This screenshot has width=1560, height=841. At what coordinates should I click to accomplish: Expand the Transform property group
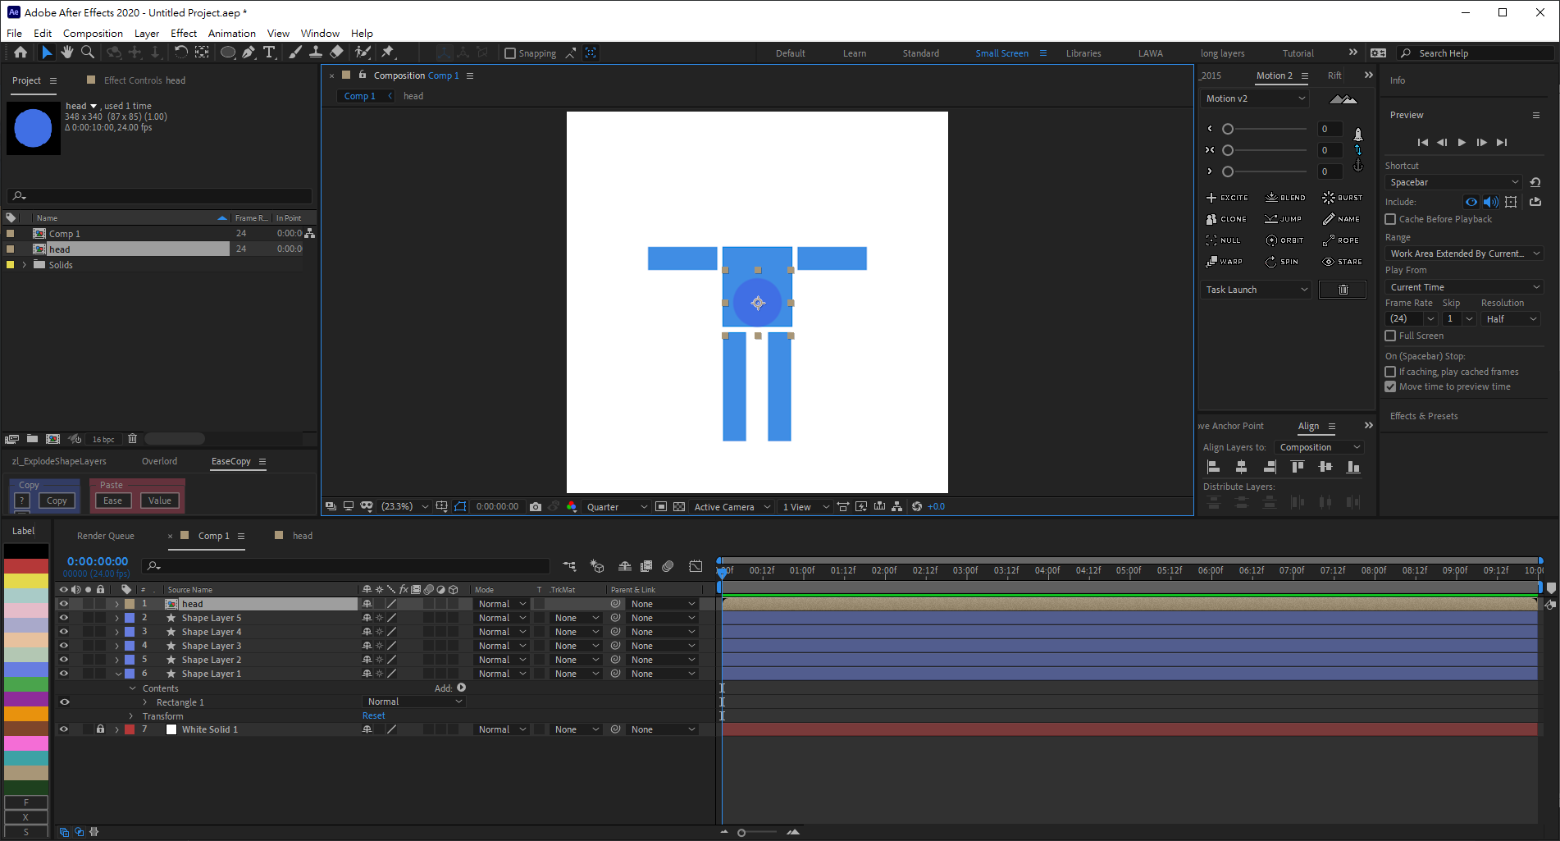pyautogui.click(x=131, y=716)
